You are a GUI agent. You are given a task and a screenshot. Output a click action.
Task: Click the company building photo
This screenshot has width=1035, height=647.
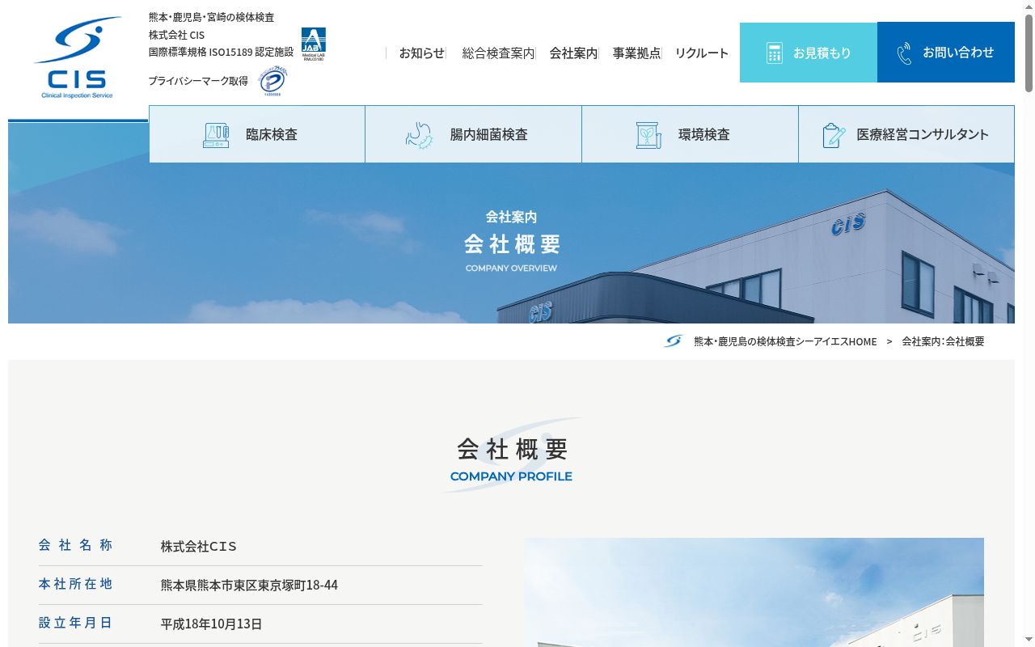pos(754,592)
